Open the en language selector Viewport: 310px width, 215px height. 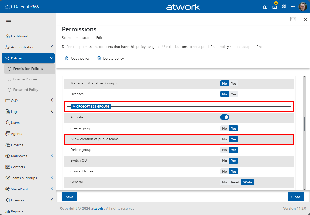(293, 6)
